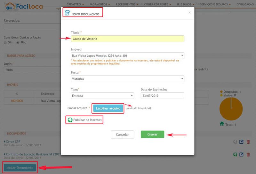Click the Gravar button

click(x=152, y=134)
